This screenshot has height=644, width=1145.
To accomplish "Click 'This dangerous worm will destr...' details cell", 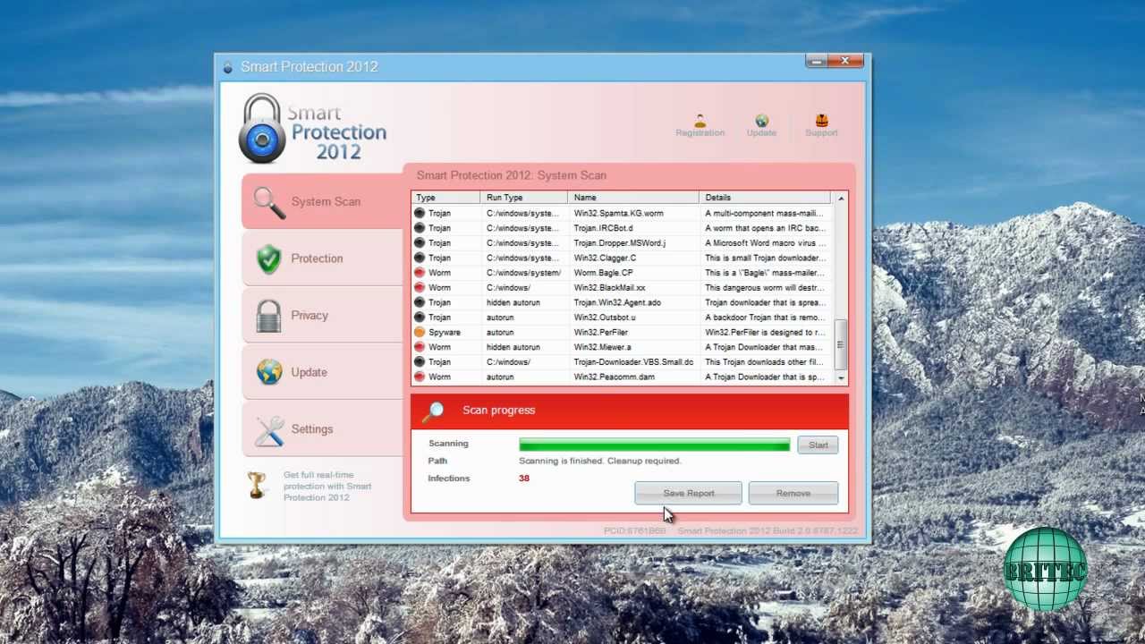I will [x=765, y=287].
